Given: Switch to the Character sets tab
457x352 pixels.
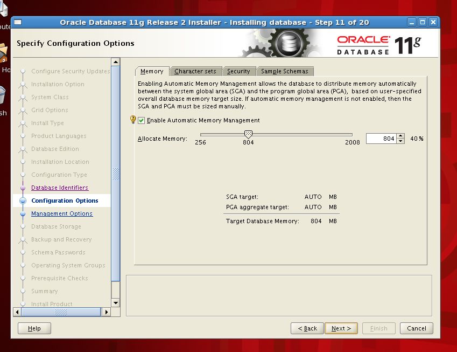Looking at the screenshot, I should tap(195, 71).
